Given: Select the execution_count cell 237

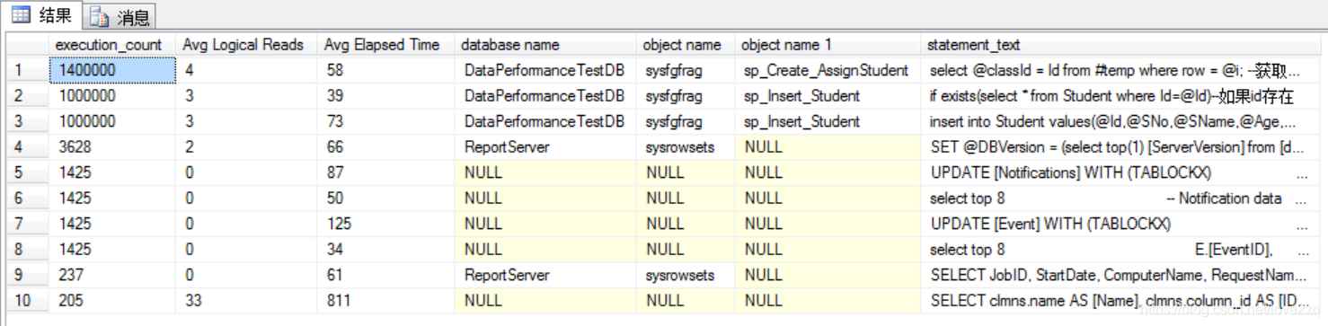Looking at the screenshot, I should [x=112, y=275].
